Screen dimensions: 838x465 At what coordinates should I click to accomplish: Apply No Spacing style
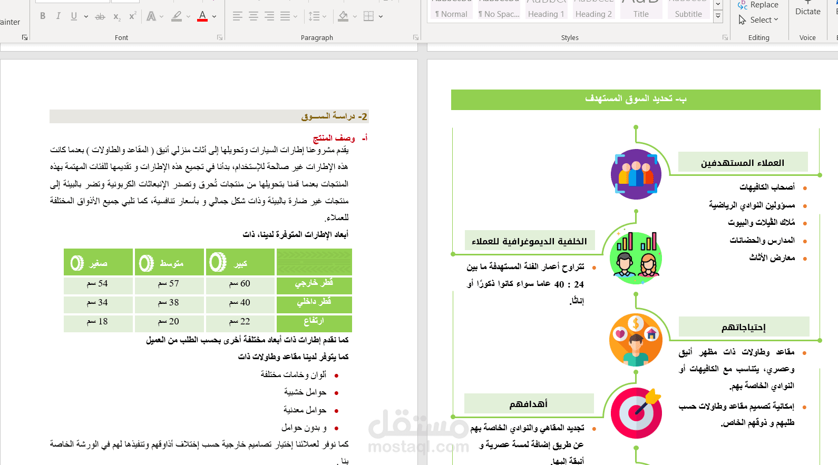499,9
